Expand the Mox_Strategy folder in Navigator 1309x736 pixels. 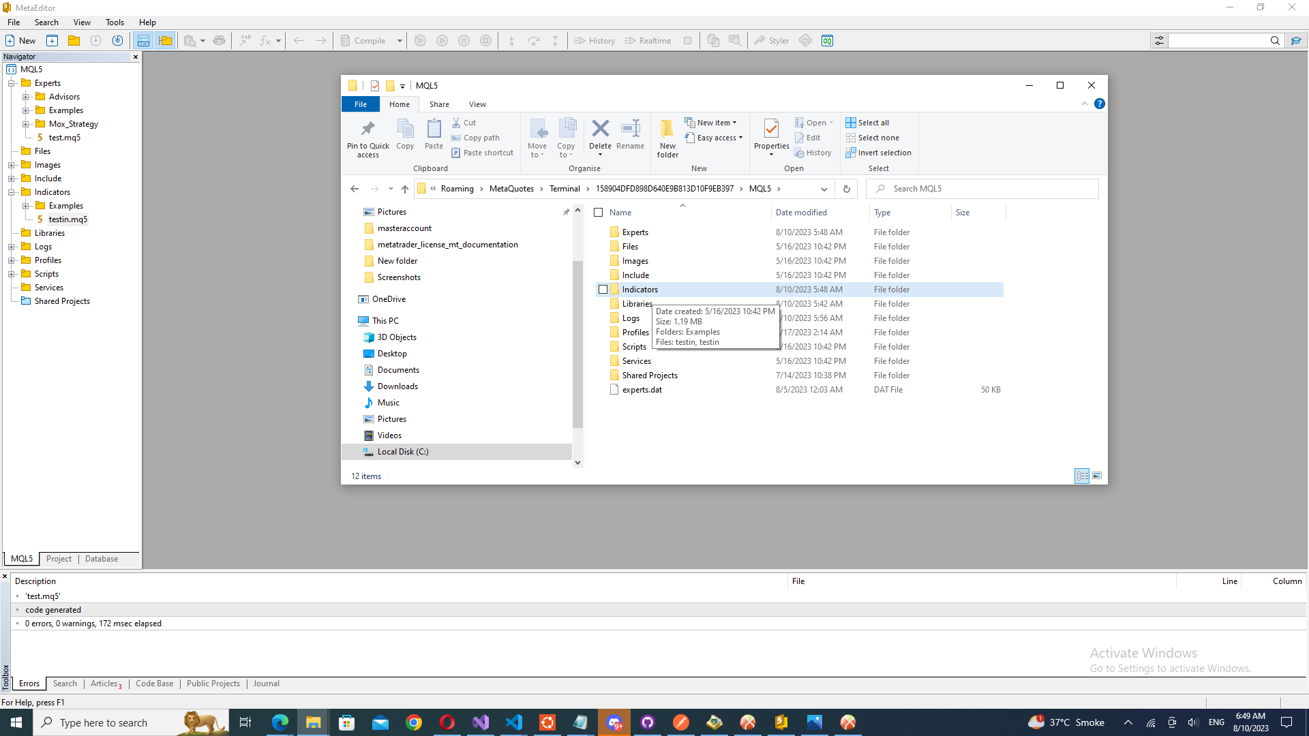tap(25, 124)
